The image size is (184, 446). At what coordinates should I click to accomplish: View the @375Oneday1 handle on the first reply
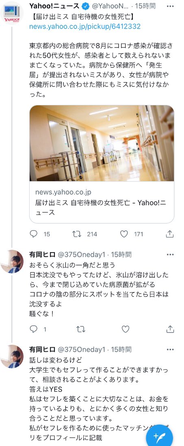(82, 254)
